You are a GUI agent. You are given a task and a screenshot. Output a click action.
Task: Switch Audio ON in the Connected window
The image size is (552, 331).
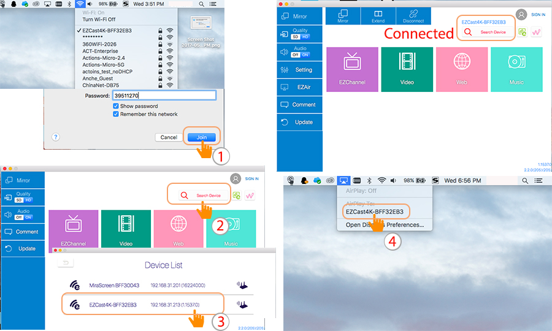point(305,55)
